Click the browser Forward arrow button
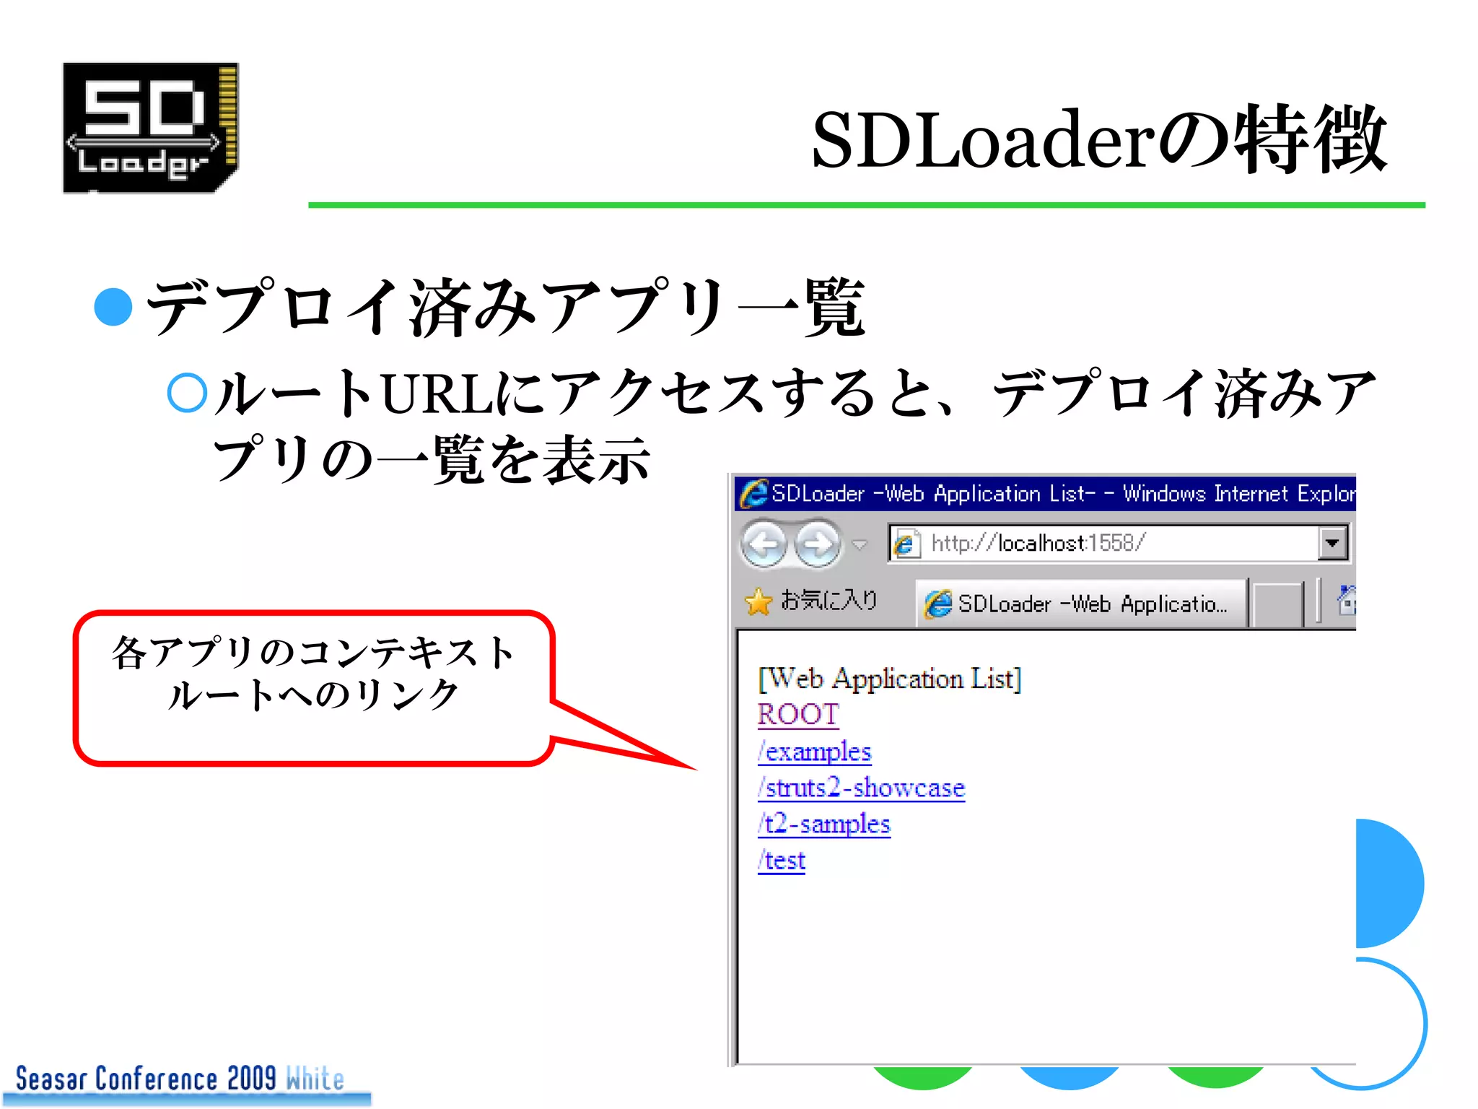 [818, 543]
